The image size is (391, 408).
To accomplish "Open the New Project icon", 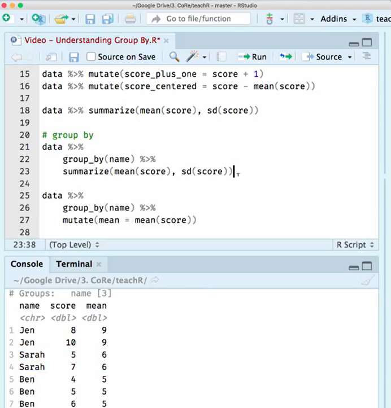I will (x=38, y=19).
